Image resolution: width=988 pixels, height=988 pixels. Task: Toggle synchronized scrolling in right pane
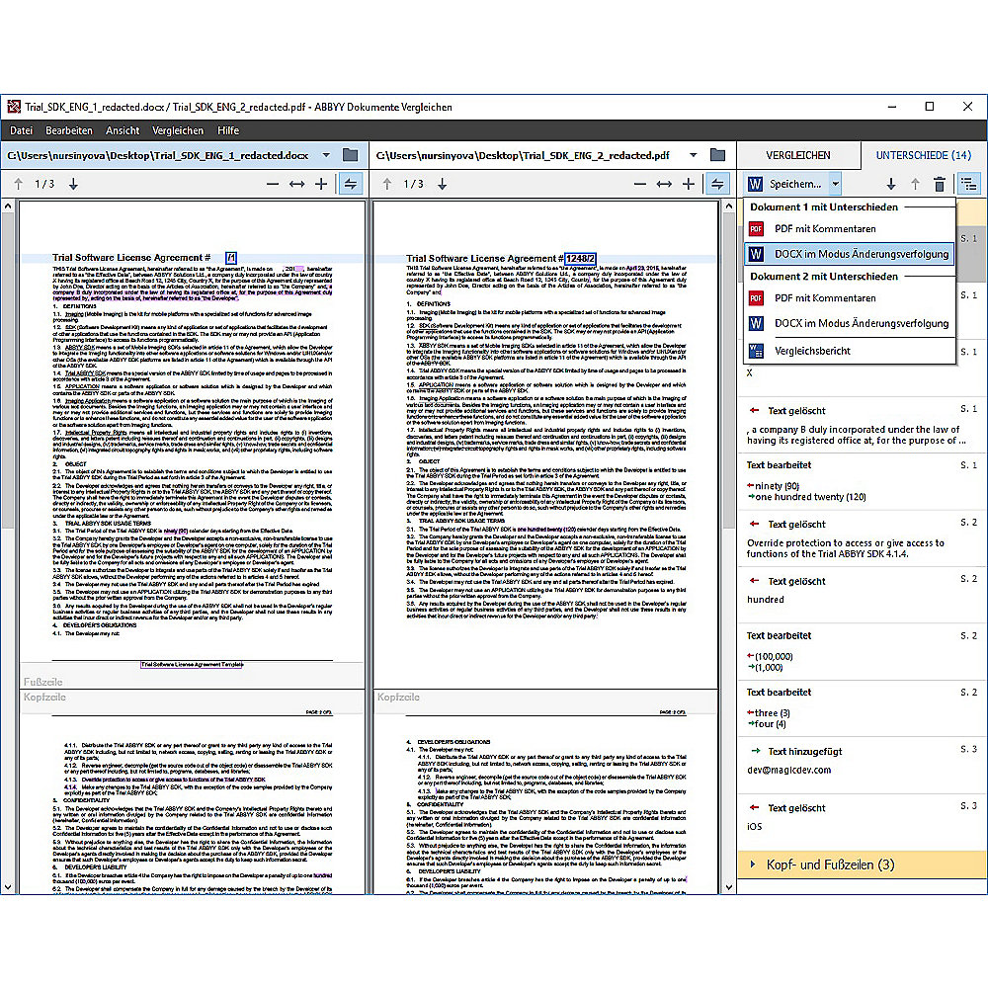[717, 184]
